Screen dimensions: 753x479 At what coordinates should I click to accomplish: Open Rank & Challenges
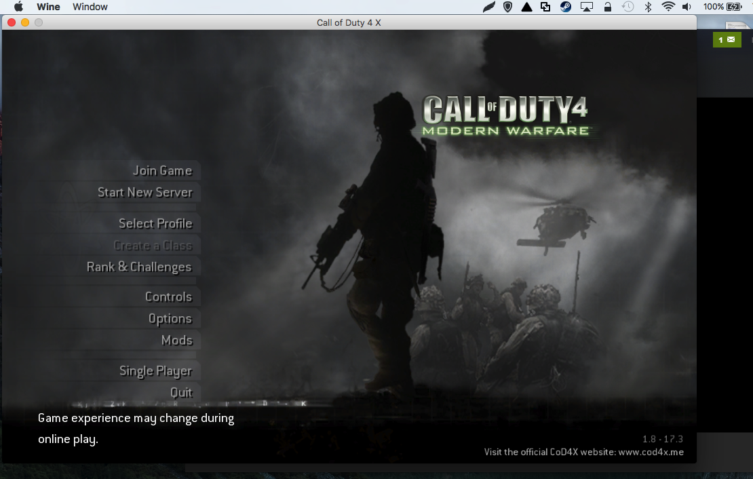tap(139, 267)
